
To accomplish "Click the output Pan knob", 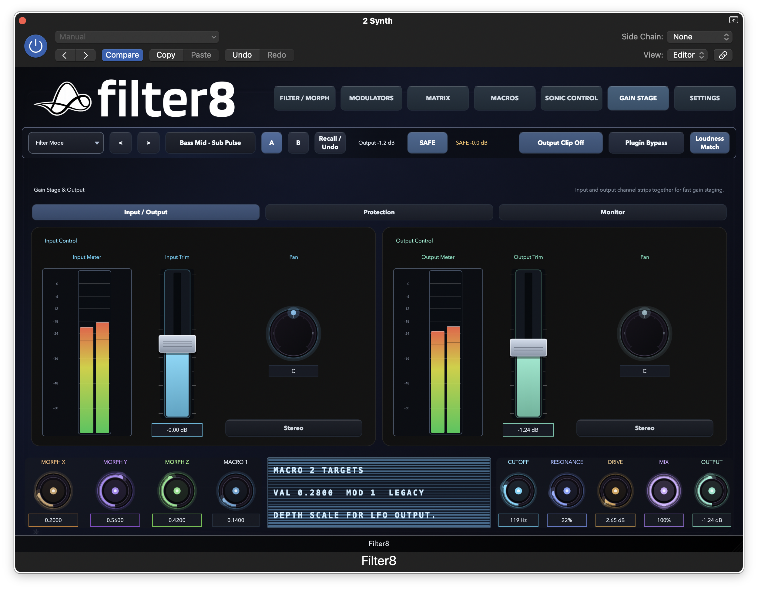I will (645, 334).
